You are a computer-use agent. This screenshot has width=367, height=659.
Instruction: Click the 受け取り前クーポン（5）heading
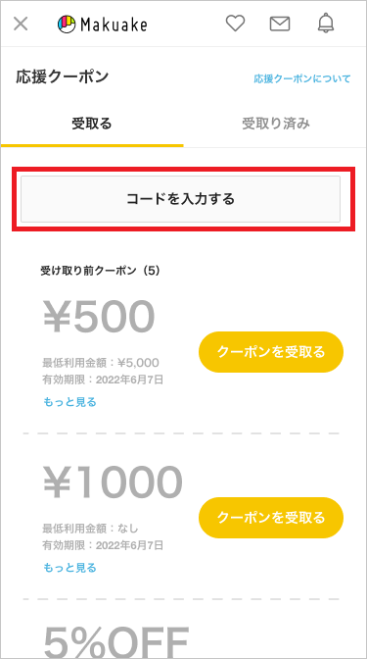100,271
